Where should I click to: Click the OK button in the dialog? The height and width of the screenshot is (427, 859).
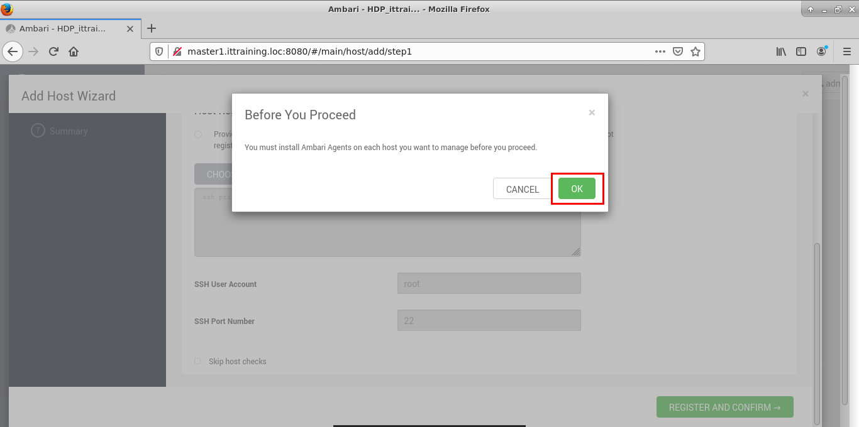coord(577,189)
